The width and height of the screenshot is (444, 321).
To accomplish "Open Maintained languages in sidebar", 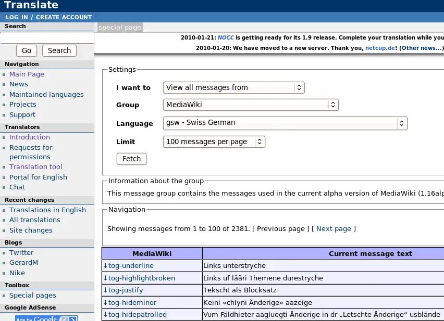I will click(x=46, y=95).
